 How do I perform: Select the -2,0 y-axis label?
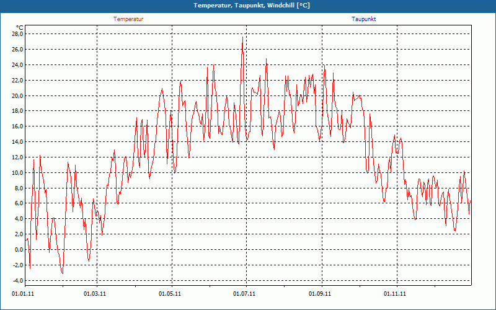[x=18, y=265]
